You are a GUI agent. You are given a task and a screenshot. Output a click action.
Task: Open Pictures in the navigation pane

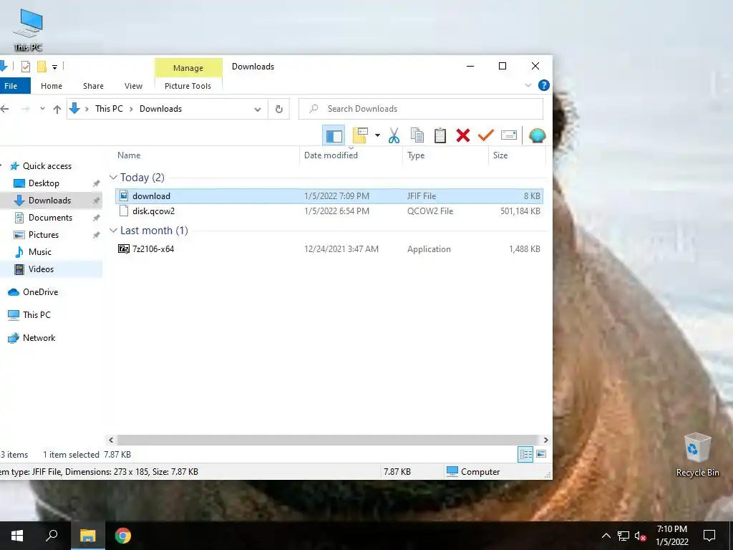(44, 235)
